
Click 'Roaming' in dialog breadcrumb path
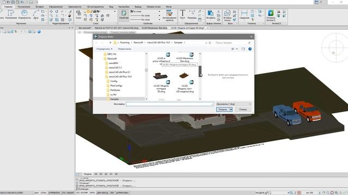(125, 42)
